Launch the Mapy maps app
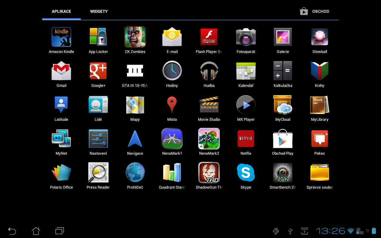The width and height of the screenshot is (381, 238). click(x=135, y=105)
